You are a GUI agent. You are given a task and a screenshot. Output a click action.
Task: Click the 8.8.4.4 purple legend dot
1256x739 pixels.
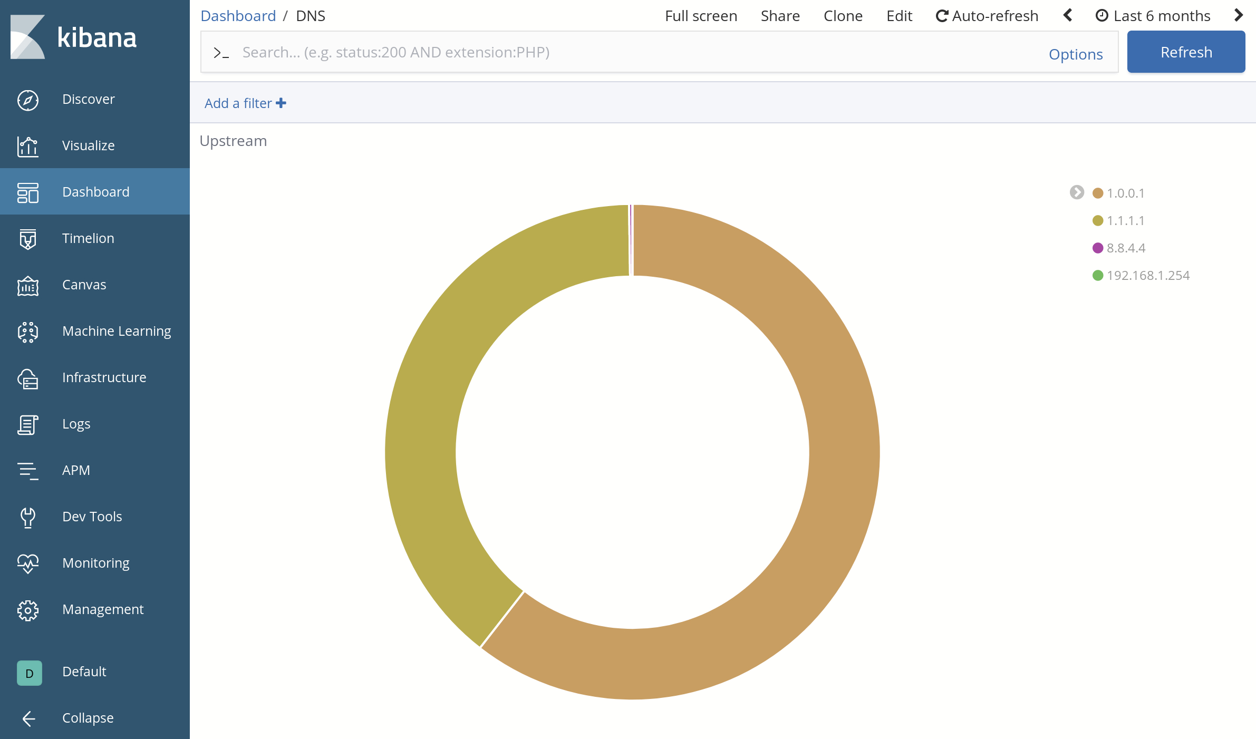(x=1098, y=248)
